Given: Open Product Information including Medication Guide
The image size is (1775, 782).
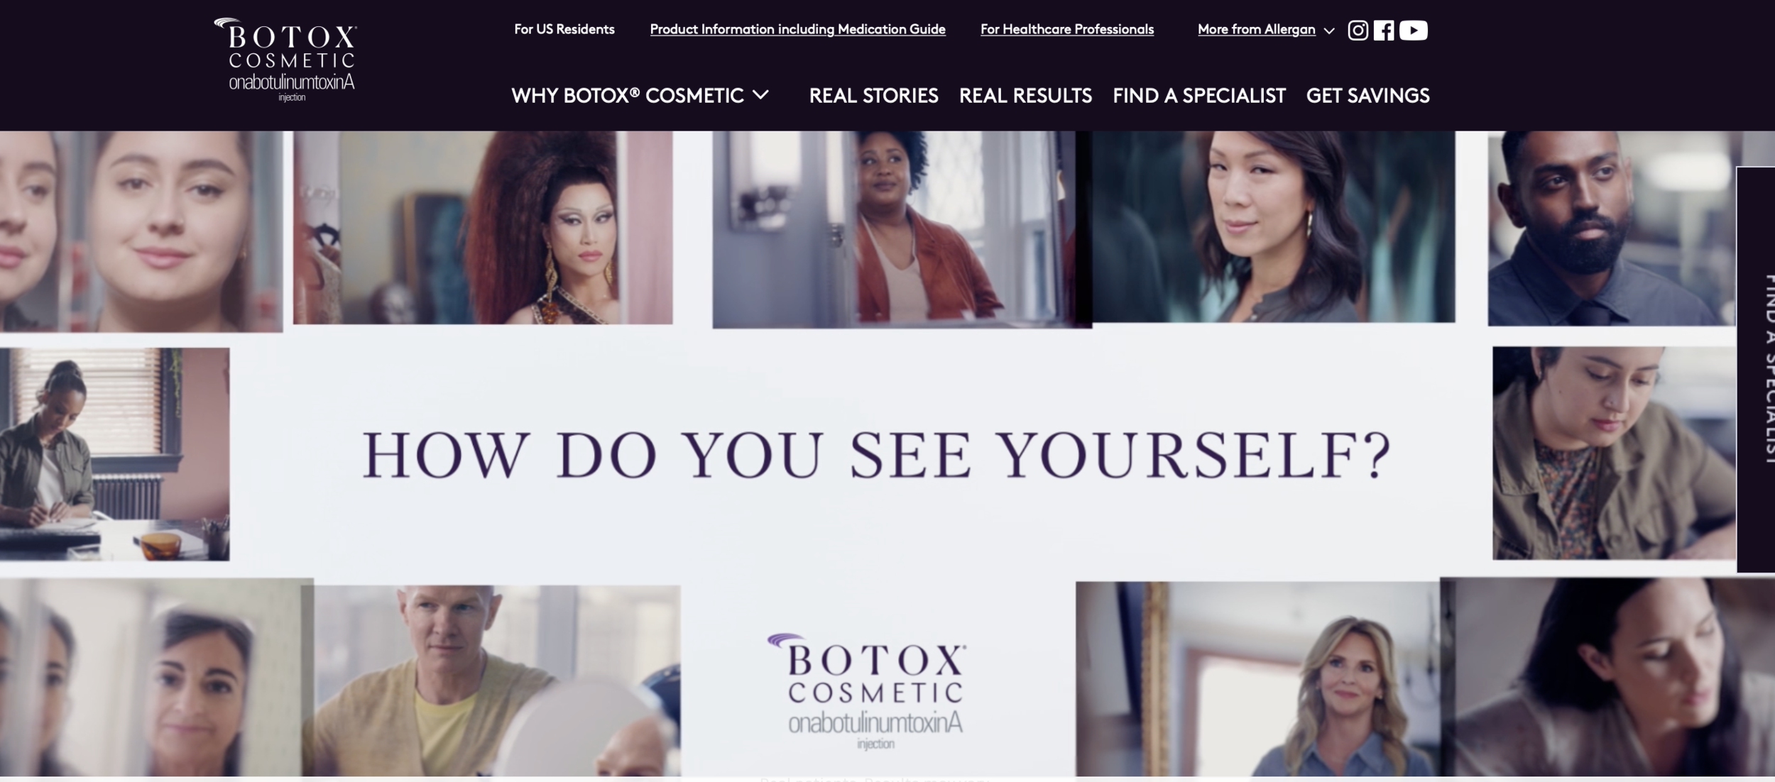Looking at the screenshot, I should [797, 29].
